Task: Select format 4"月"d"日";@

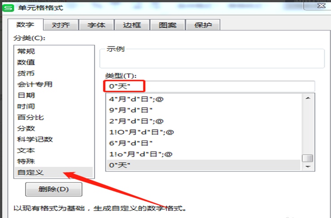Action: [204, 99]
